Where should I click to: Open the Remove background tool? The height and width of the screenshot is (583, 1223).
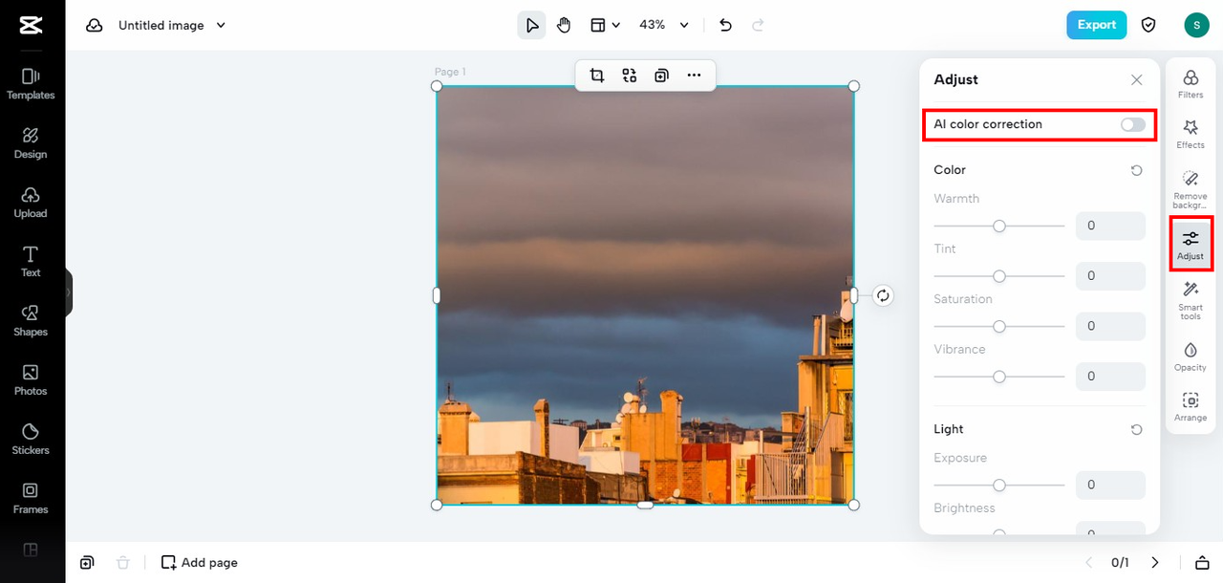click(x=1191, y=189)
